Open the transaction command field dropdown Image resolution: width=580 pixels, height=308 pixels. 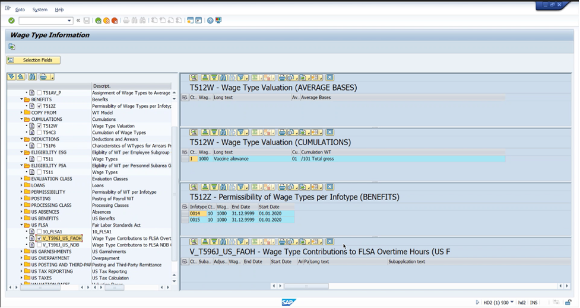point(69,21)
